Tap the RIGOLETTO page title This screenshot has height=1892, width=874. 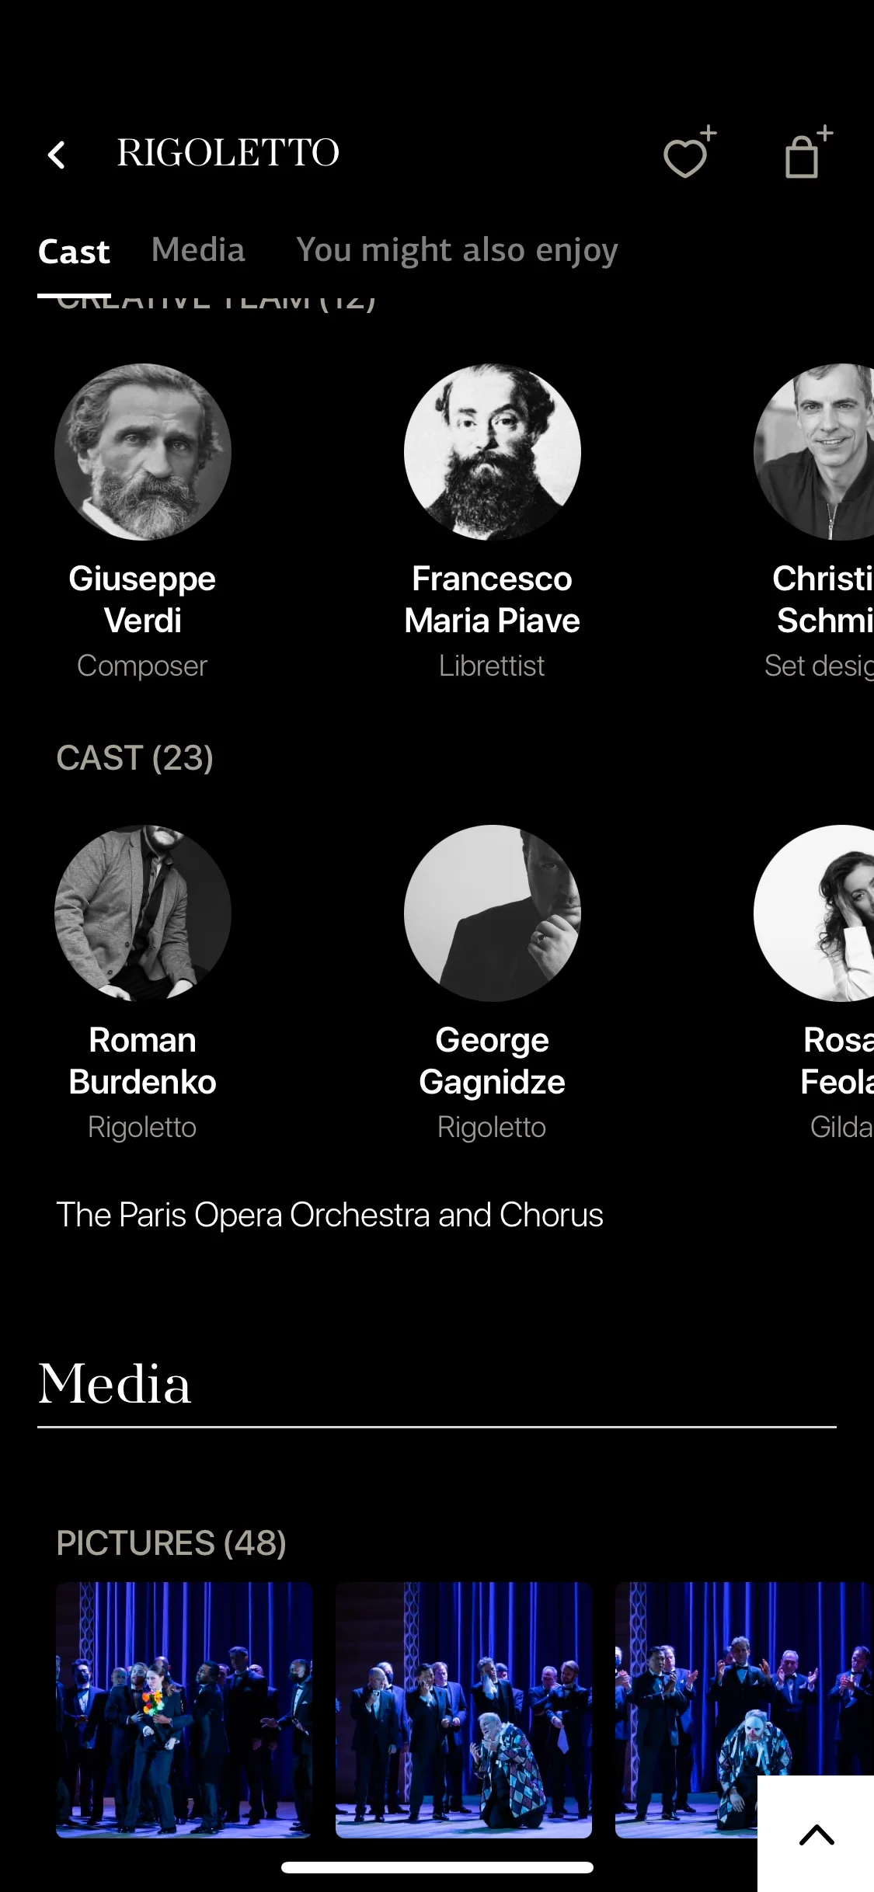coord(228,152)
